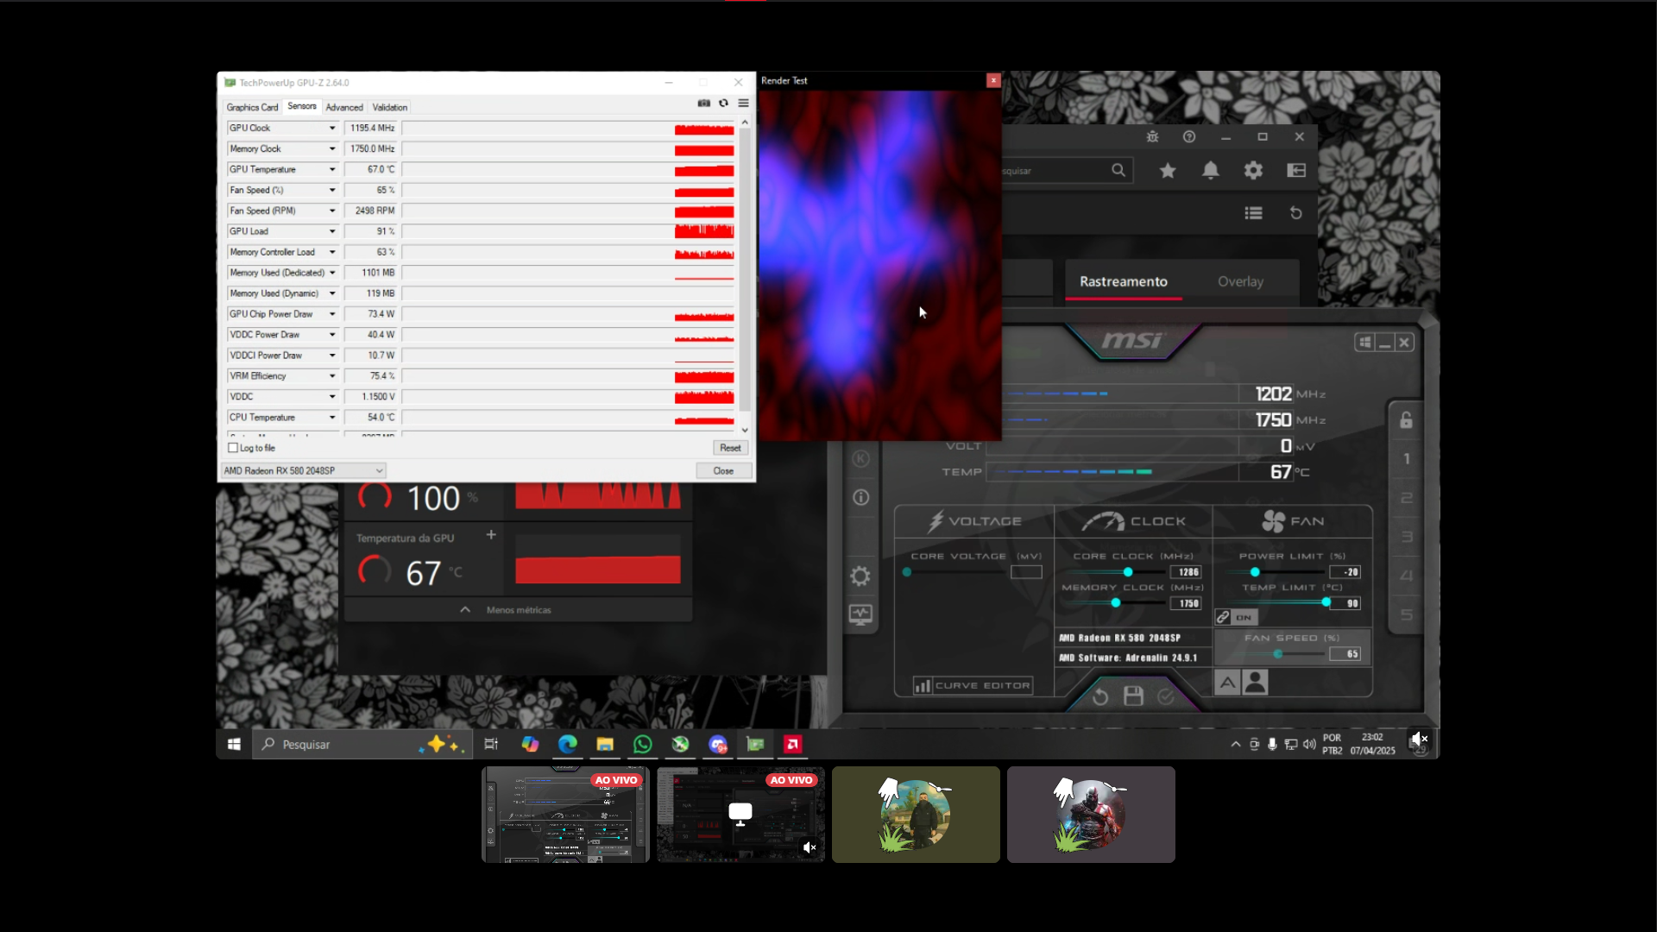Click AMD Software star favorites icon
Image resolution: width=1657 pixels, height=932 pixels.
[1168, 171]
